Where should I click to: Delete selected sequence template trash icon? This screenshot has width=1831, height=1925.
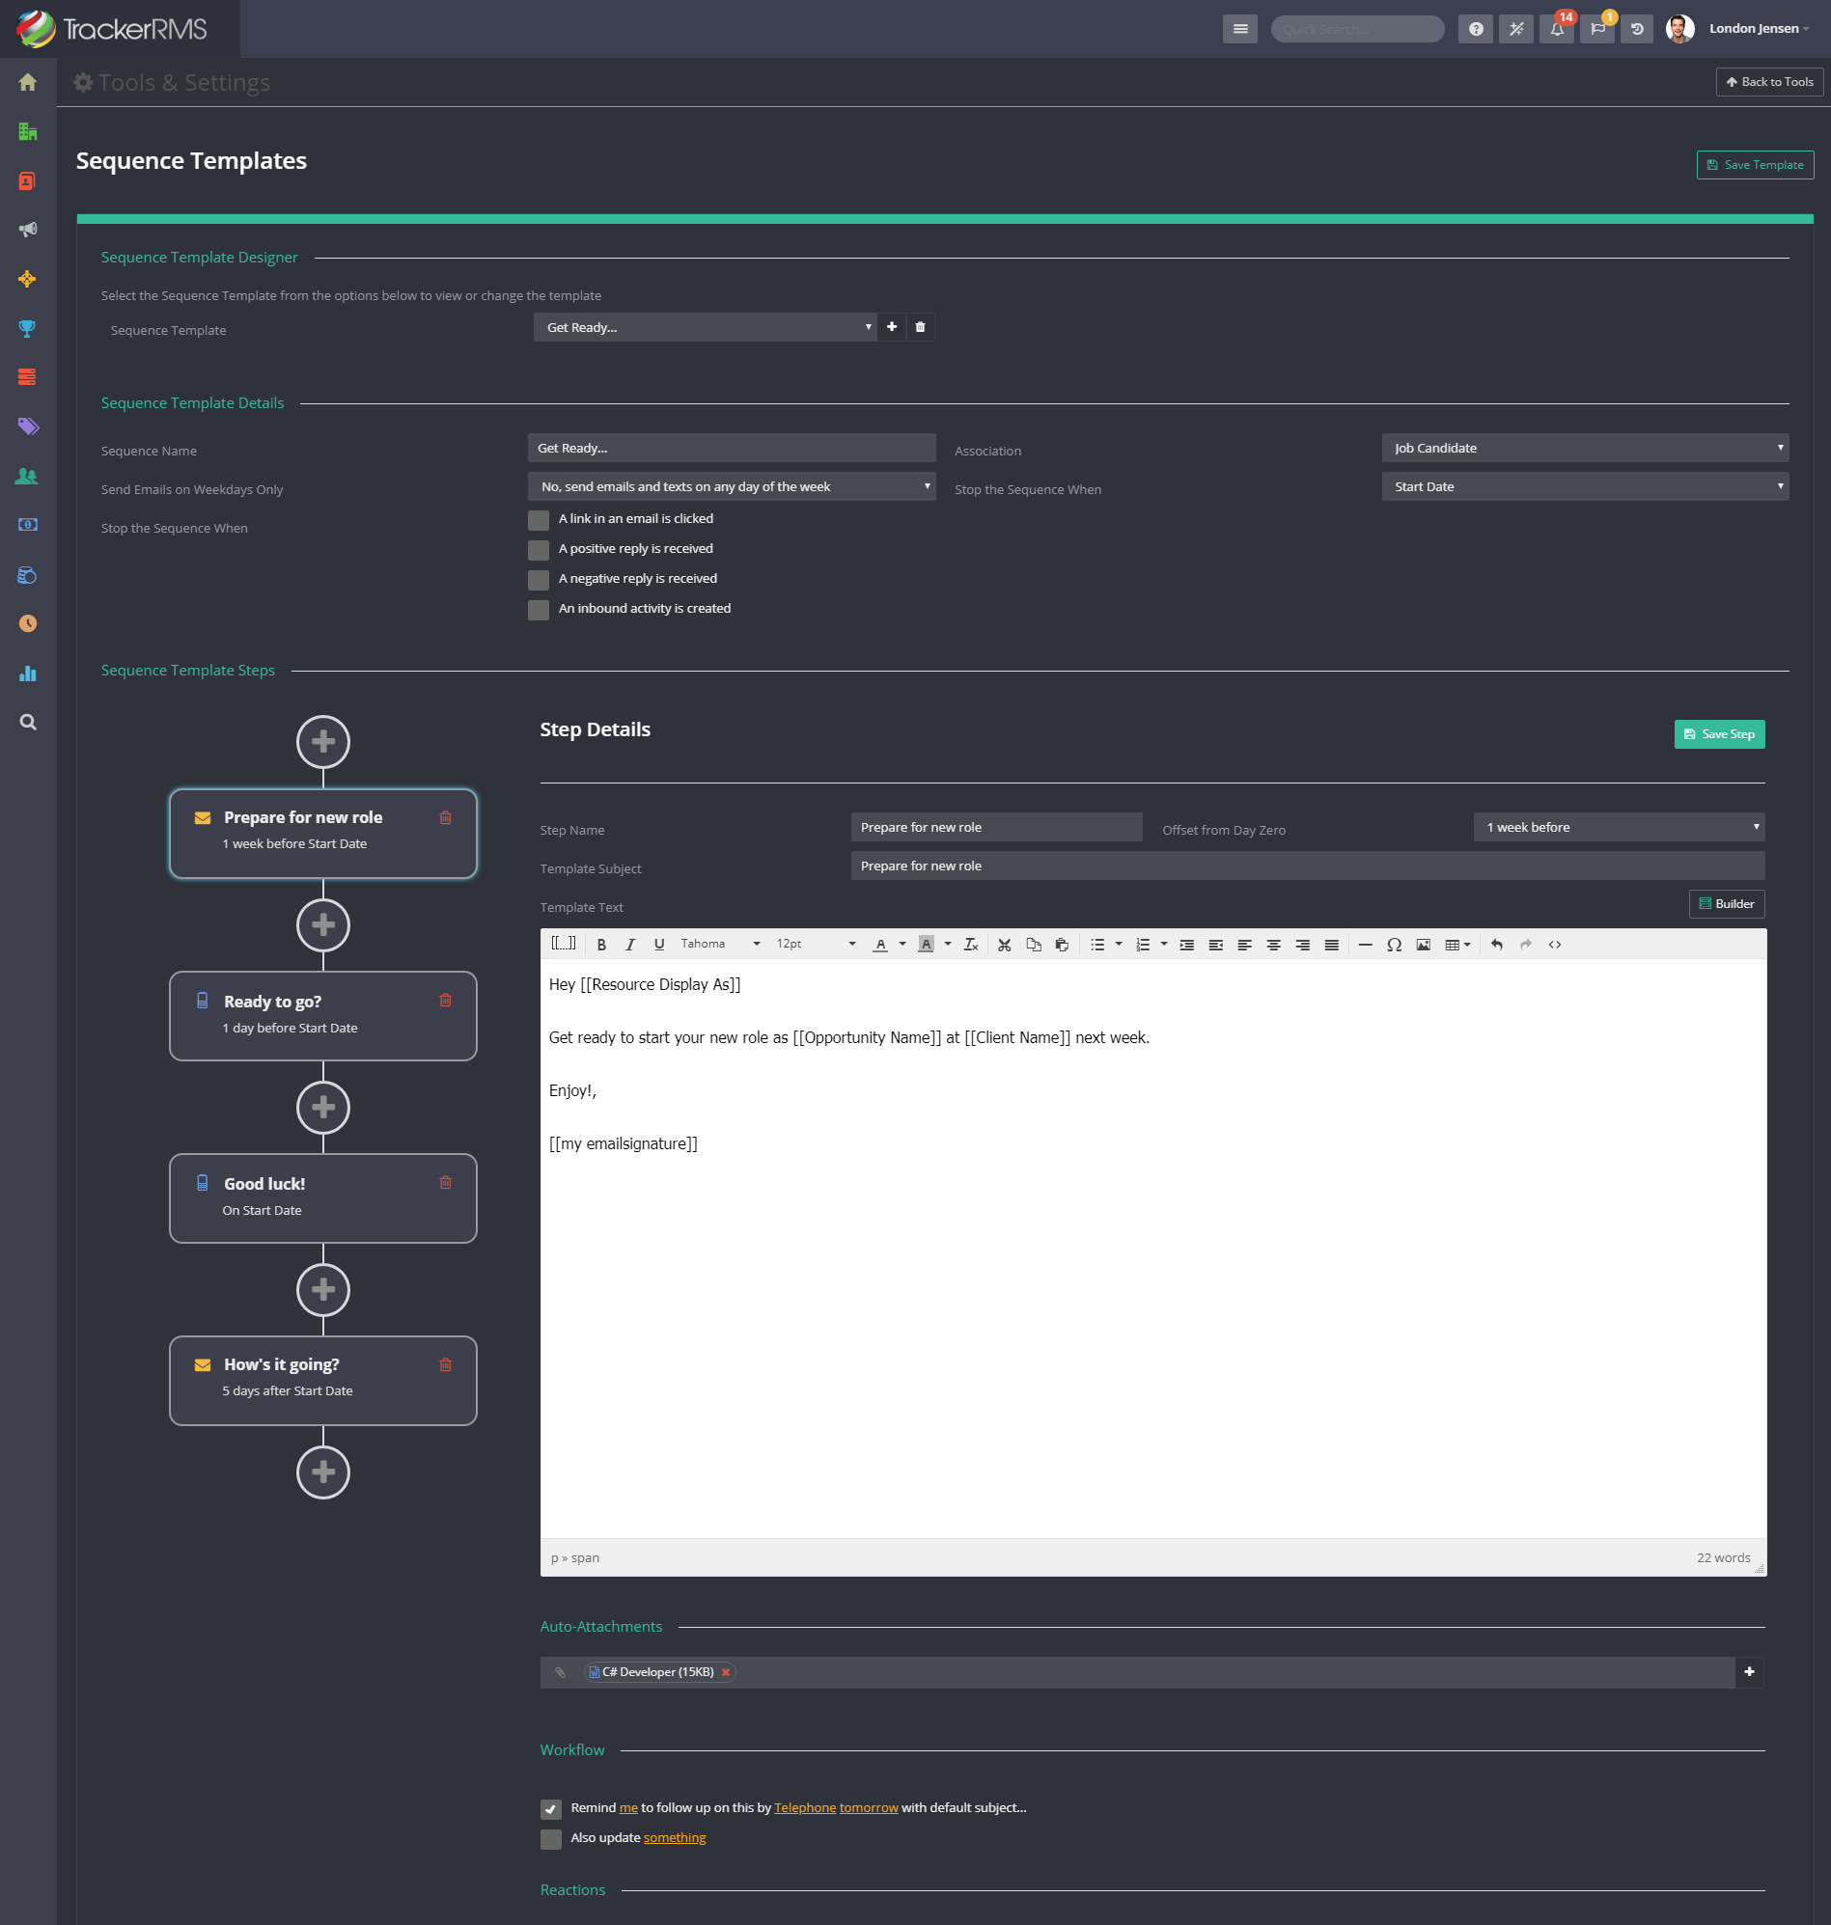tap(920, 327)
